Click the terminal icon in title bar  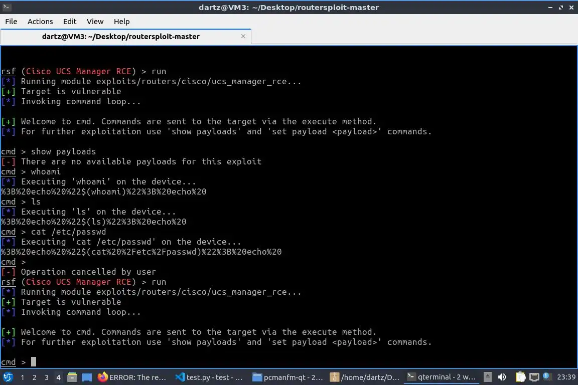7,7
